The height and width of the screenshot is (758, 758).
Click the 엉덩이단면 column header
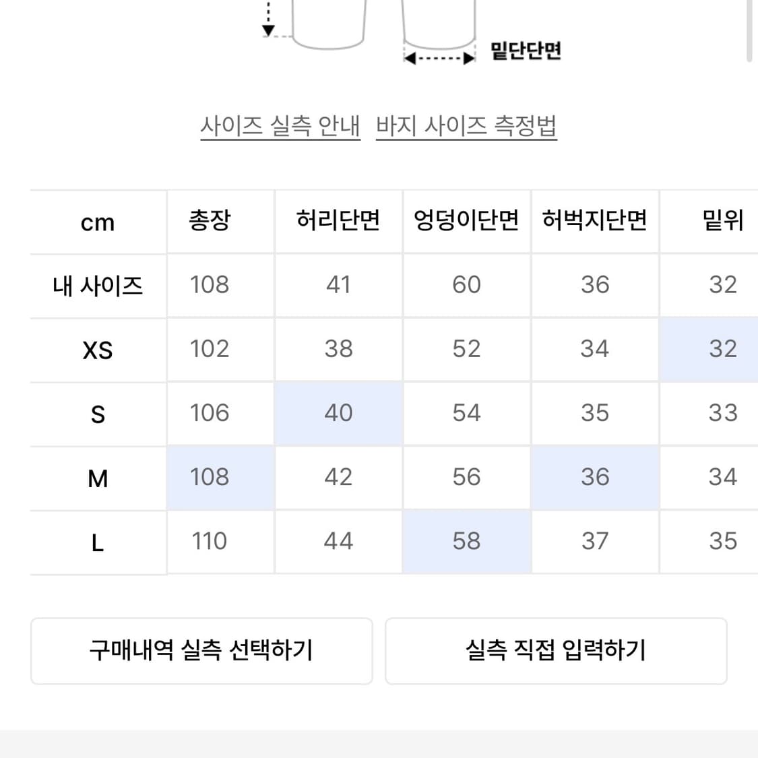[x=466, y=220]
